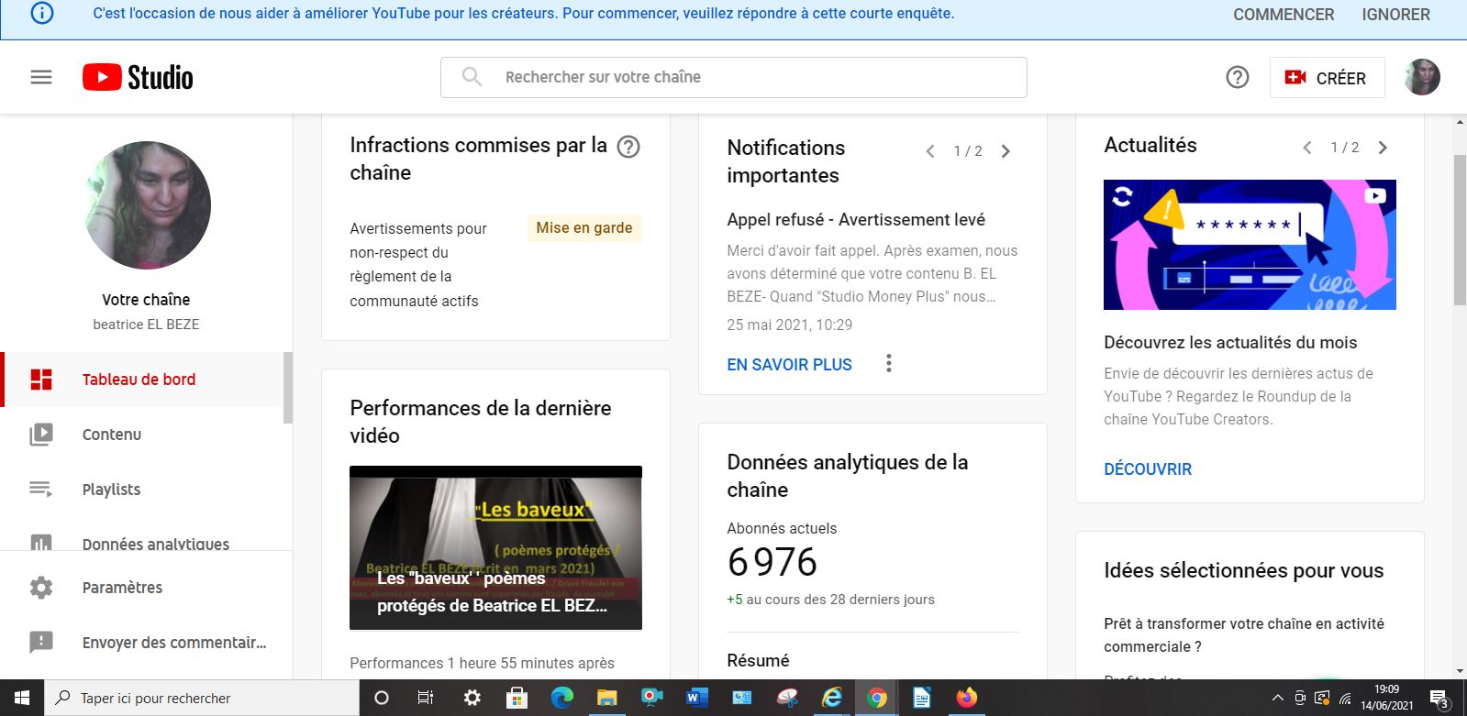Click the Tableau de bord dashboard icon

(x=41, y=380)
